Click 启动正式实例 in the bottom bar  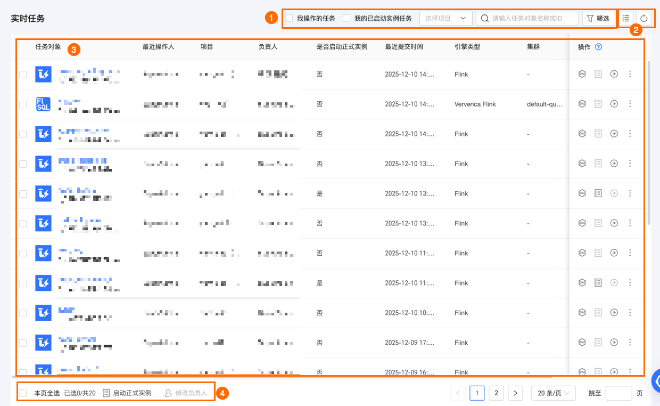pyautogui.click(x=127, y=393)
